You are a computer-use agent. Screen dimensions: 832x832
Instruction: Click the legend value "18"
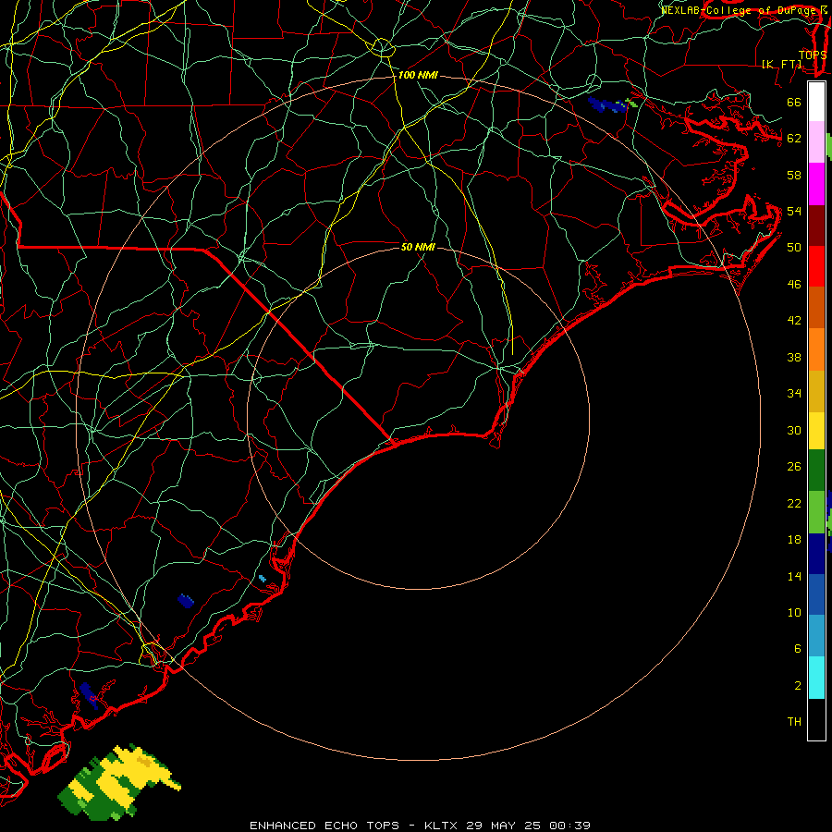(x=794, y=540)
